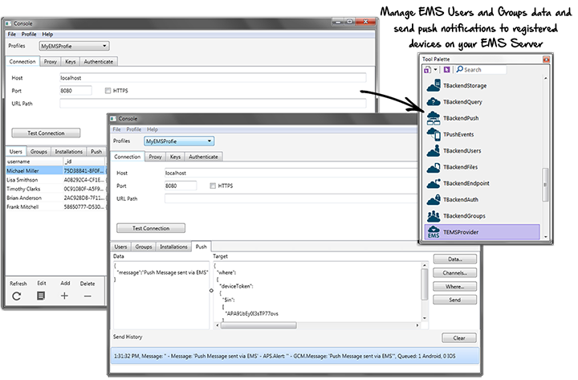Click URL Path field in front Console

point(291,199)
